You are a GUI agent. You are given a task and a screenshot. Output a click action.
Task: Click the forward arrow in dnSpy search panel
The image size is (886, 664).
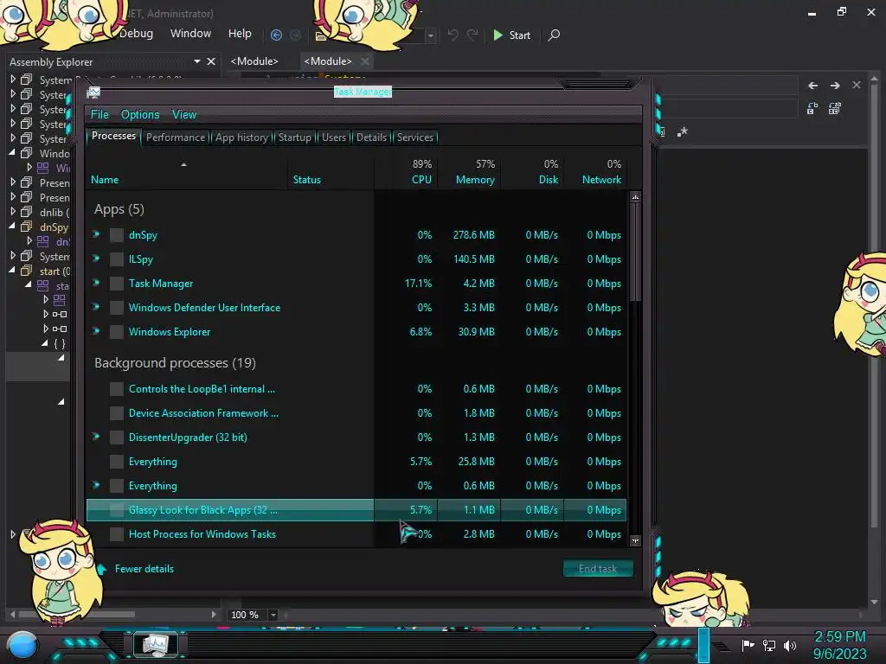pos(835,86)
